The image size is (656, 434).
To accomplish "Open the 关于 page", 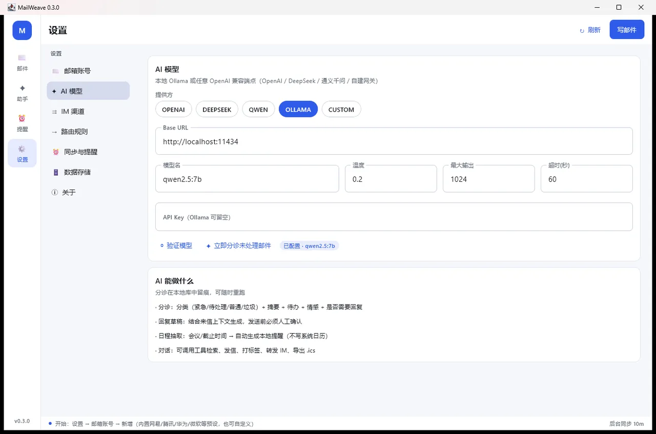I will pyautogui.click(x=88, y=193).
